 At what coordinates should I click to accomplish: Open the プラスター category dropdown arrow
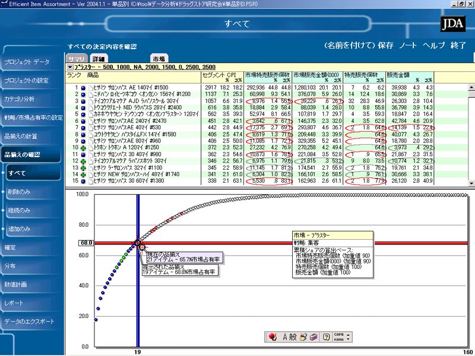coord(70,67)
